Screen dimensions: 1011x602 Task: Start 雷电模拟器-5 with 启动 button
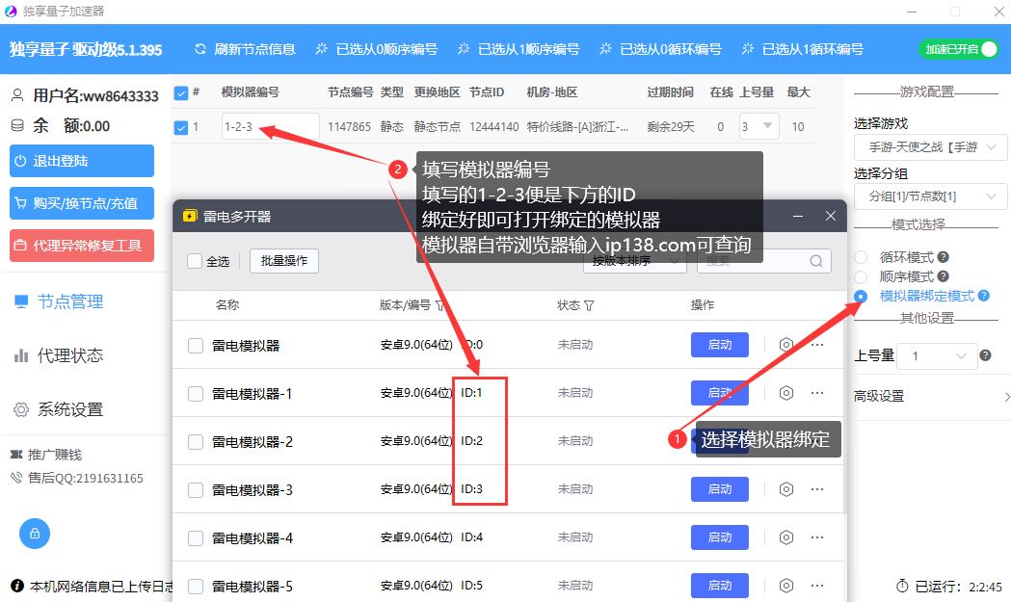(x=720, y=586)
